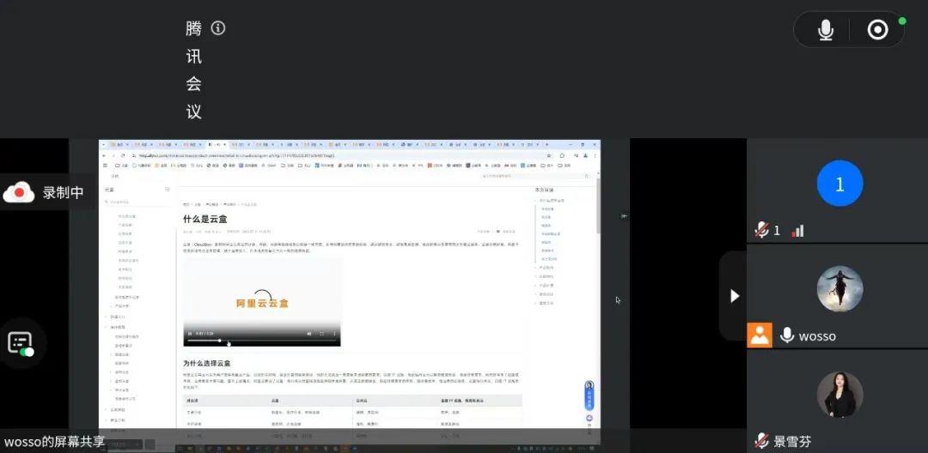Toggle the live captions switch on left edge
This screenshot has width=928, height=453.
21,344
